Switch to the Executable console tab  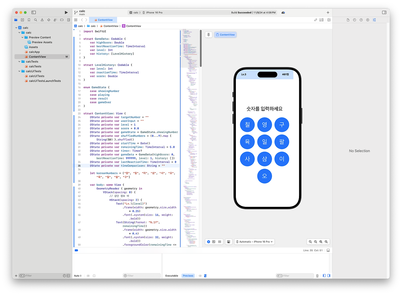[x=172, y=276]
